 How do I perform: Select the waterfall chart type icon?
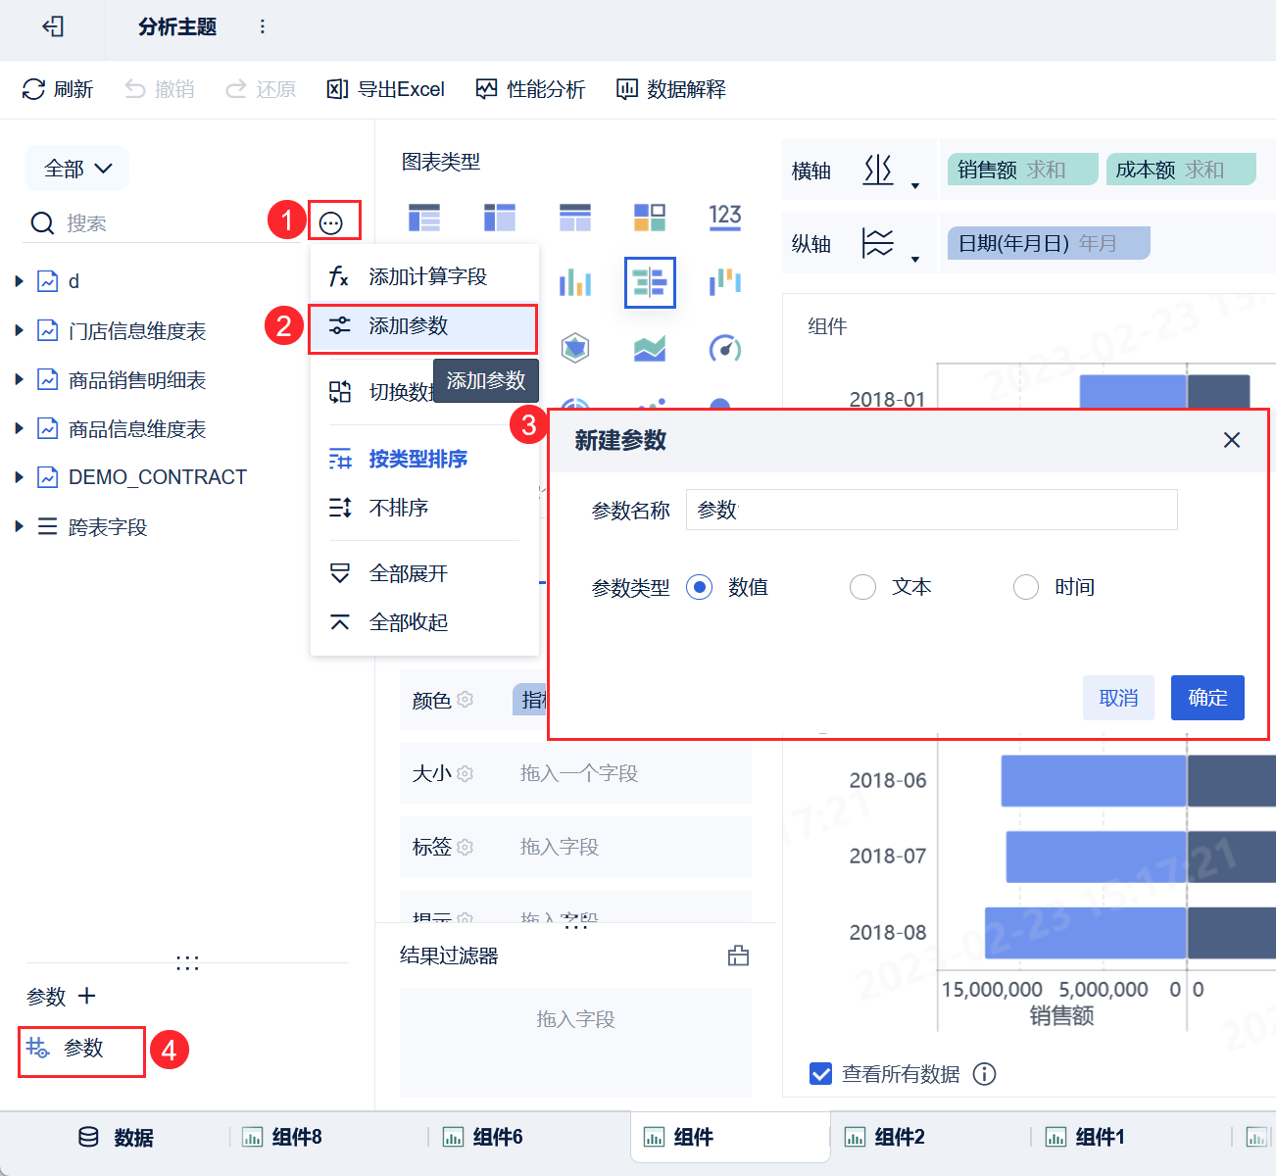[725, 282]
